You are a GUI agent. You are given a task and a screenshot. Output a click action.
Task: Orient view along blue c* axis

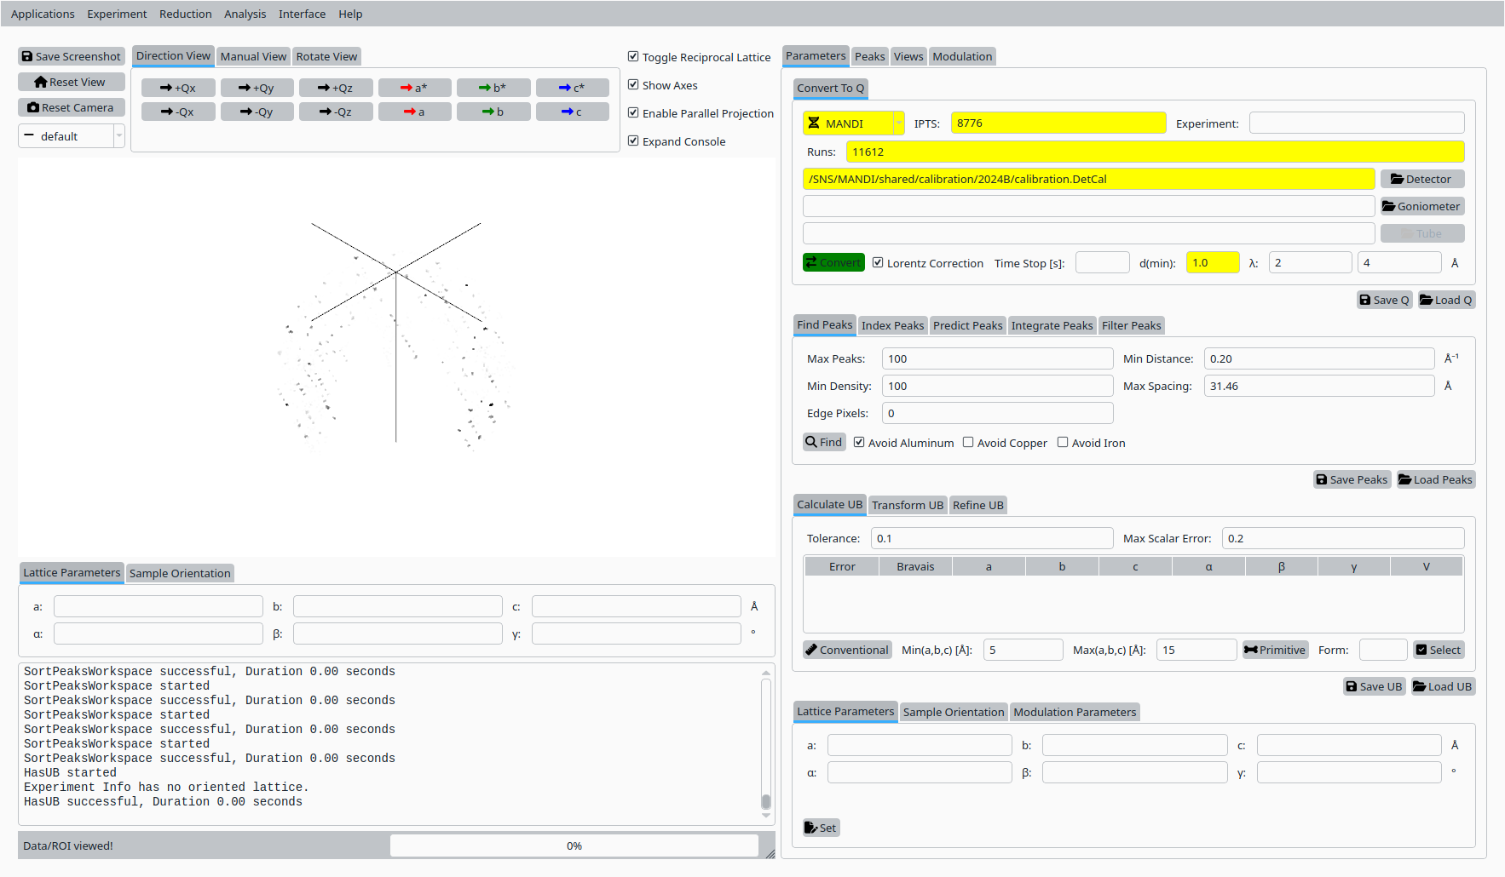pyautogui.click(x=572, y=88)
